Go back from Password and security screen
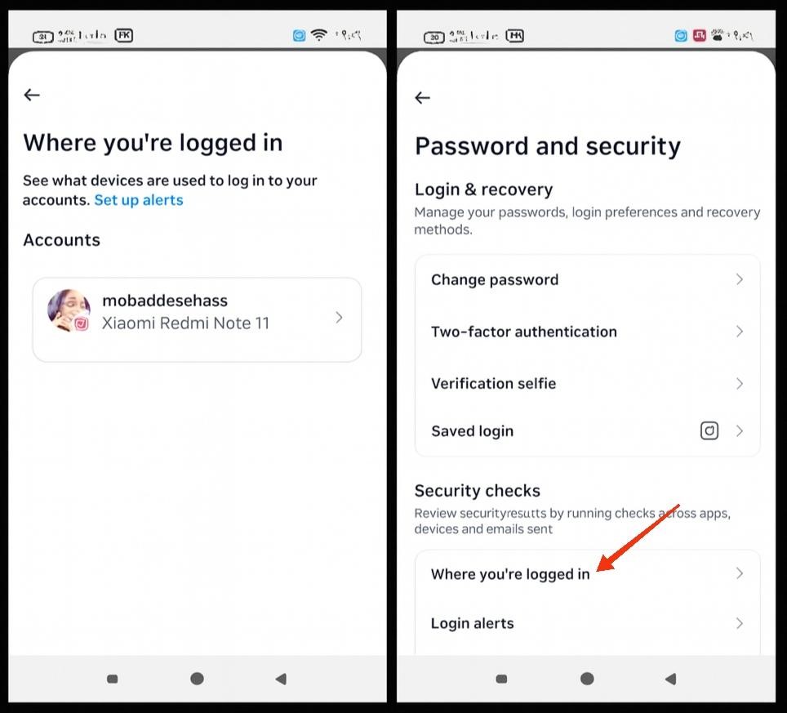787x713 pixels. pyautogui.click(x=423, y=97)
